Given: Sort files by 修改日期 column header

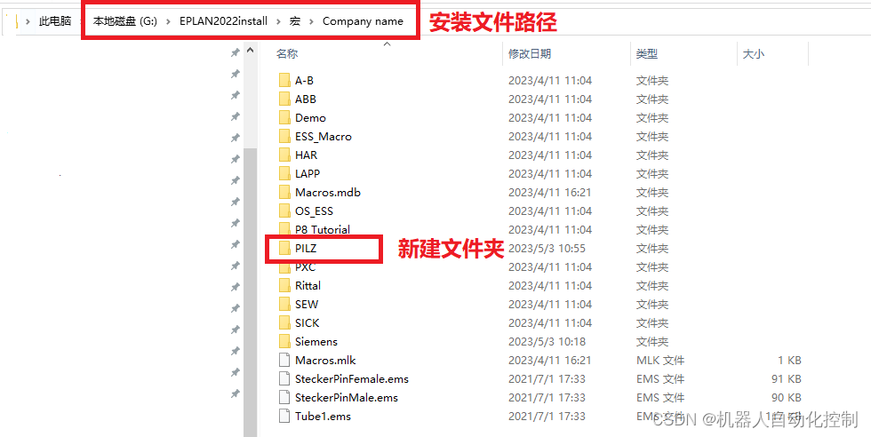Looking at the screenshot, I should [530, 54].
